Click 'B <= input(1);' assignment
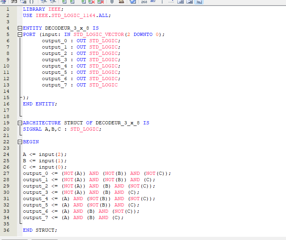The width and height of the screenshot is (286, 240). 45,161
